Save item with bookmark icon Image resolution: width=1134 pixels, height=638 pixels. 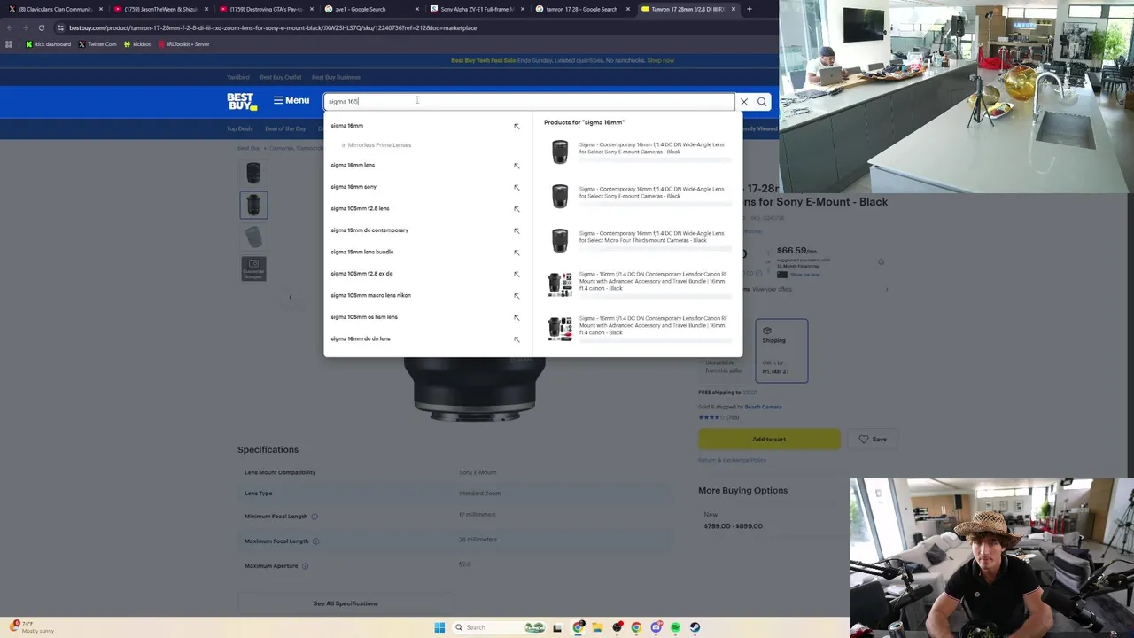click(x=872, y=440)
